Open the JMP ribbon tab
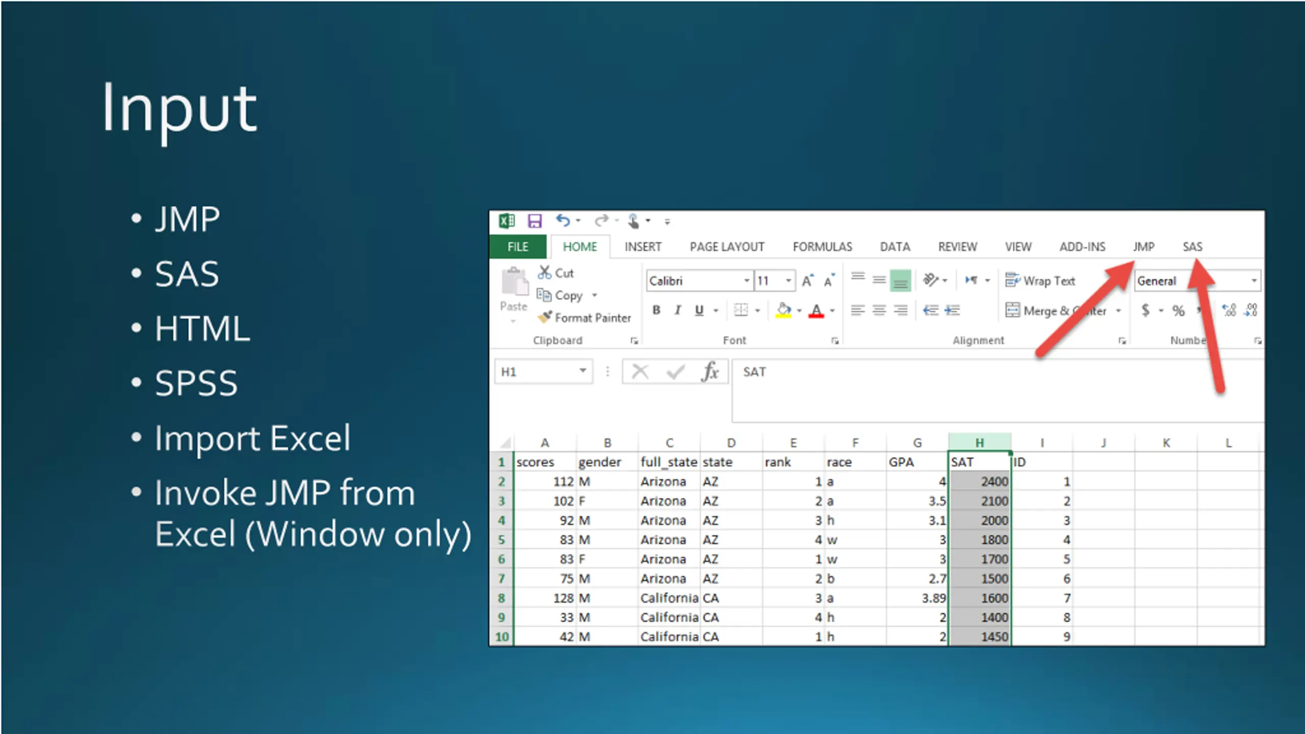Image resolution: width=1305 pixels, height=734 pixels. click(1143, 247)
